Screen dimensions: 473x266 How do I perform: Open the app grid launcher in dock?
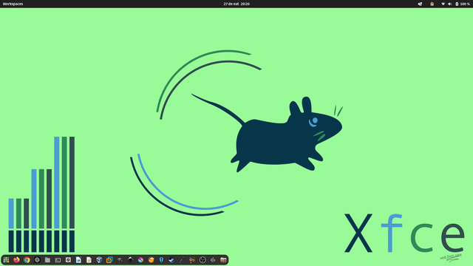click(6, 259)
